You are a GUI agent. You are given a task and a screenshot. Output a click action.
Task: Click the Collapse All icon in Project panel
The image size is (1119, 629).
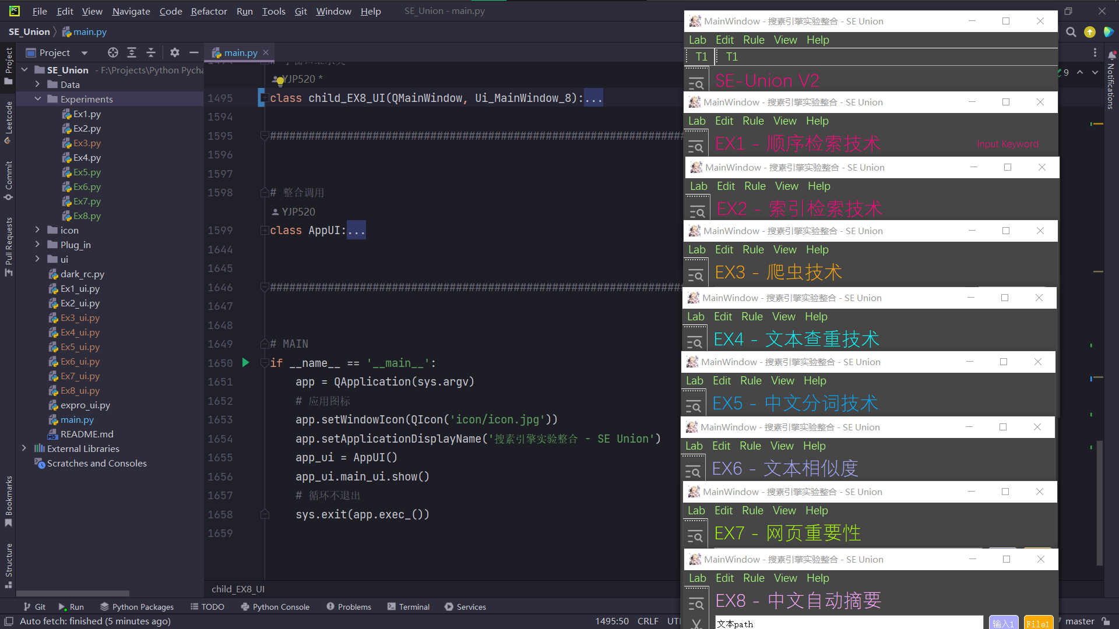[x=151, y=52]
